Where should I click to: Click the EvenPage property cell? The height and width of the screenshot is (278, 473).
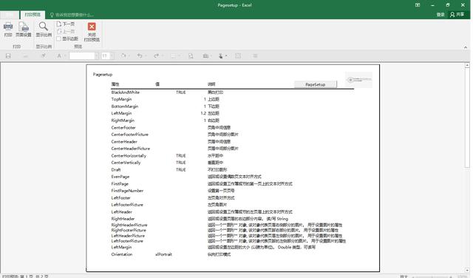coord(120,177)
